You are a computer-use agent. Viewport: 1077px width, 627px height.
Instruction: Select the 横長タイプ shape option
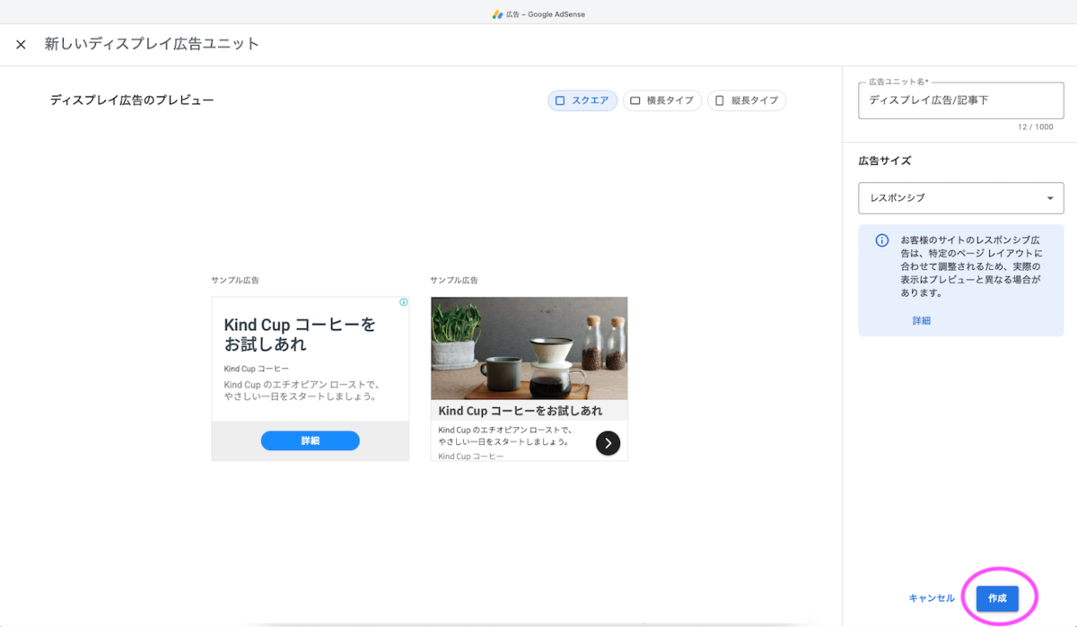click(x=662, y=100)
